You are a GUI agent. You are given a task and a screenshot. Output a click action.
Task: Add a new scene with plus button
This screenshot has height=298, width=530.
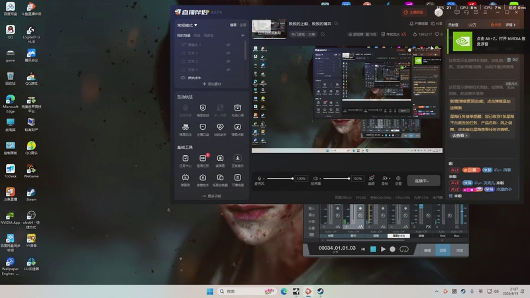click(242, 36)
